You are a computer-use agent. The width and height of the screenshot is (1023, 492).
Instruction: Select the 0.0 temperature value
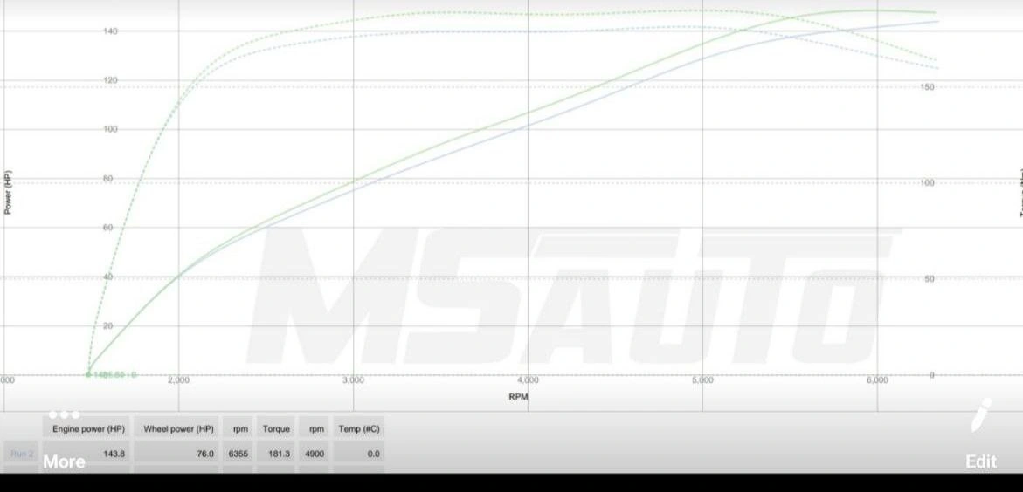(373, 454)
